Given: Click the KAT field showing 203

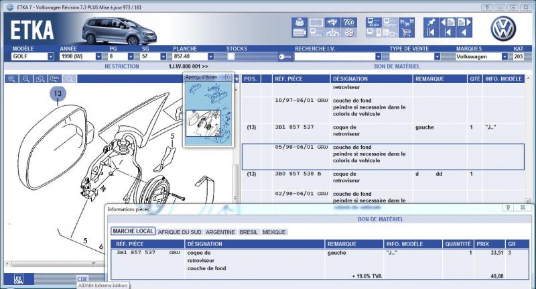Looking at the screenshot, I should click(x=518, y=57).
